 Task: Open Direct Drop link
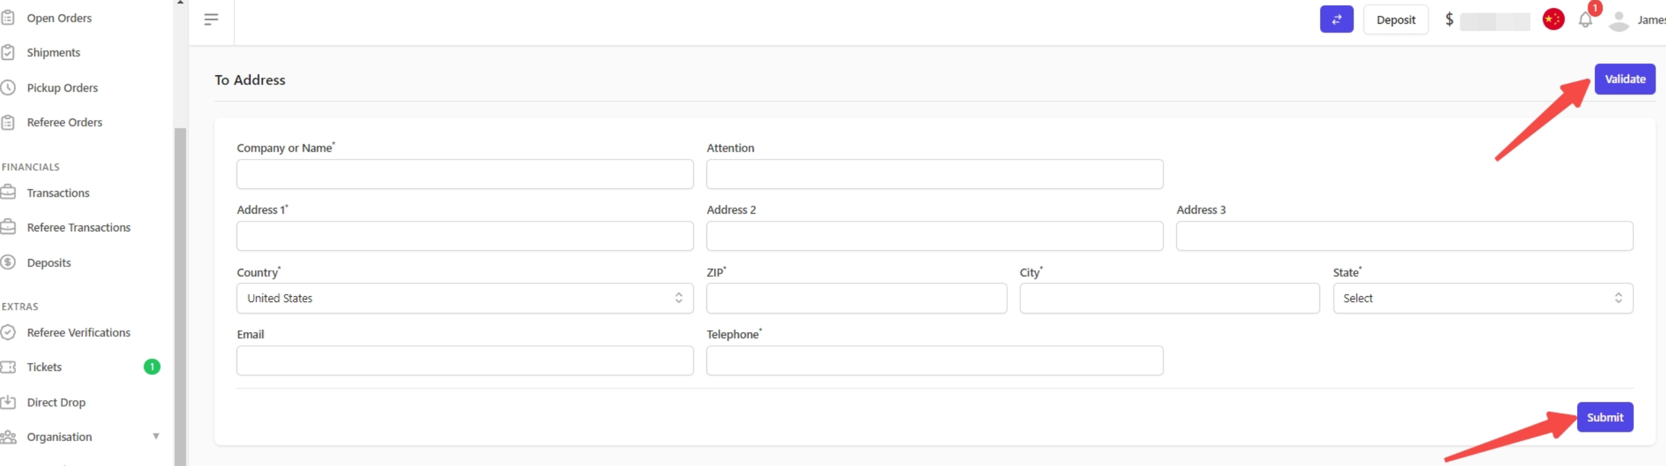pyautogui.click(x=56, y=402)
